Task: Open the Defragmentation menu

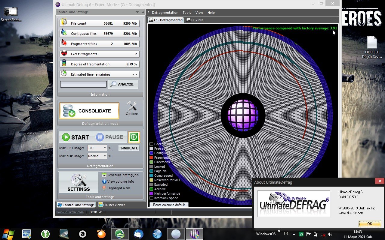Action: (165, 13)
